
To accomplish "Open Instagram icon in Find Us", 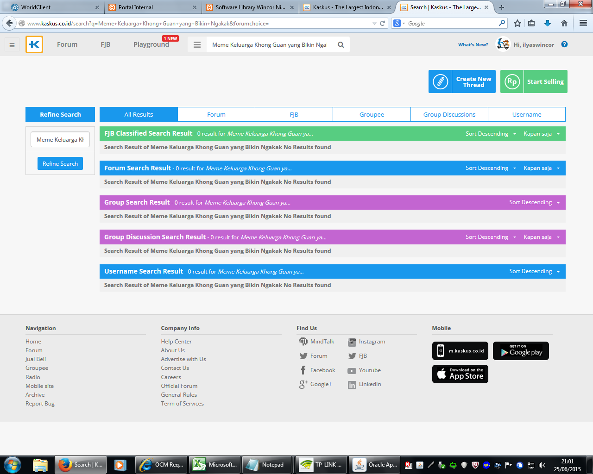I will pyautogui.click(x=352, y=342).
